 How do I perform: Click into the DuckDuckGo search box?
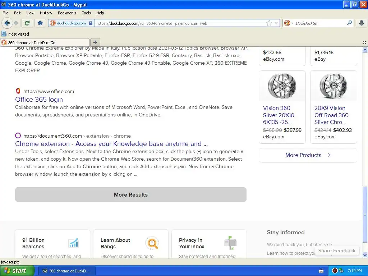click(x=320, y=23)
